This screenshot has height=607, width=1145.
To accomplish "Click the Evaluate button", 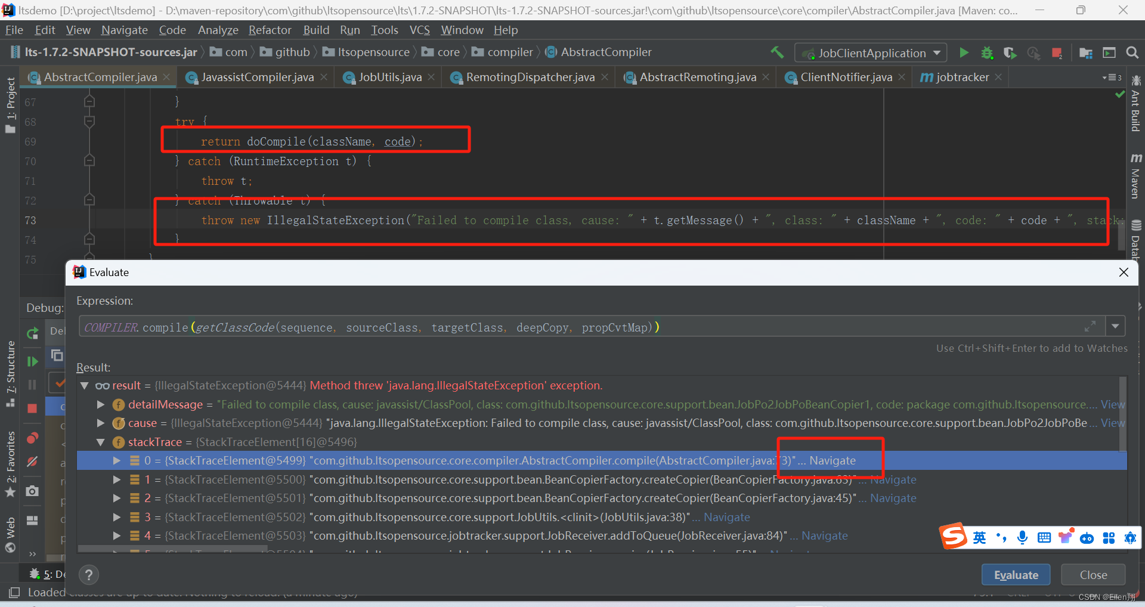I will 1016,575.
